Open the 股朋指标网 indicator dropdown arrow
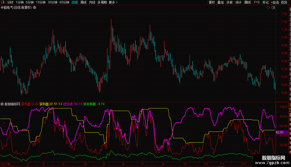Viewport: 291px width, 167px height. pos(2,104)
